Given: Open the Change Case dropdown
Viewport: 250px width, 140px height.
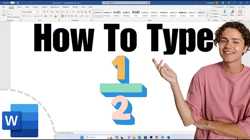Looking at the screenshot, I should [52, 12].
